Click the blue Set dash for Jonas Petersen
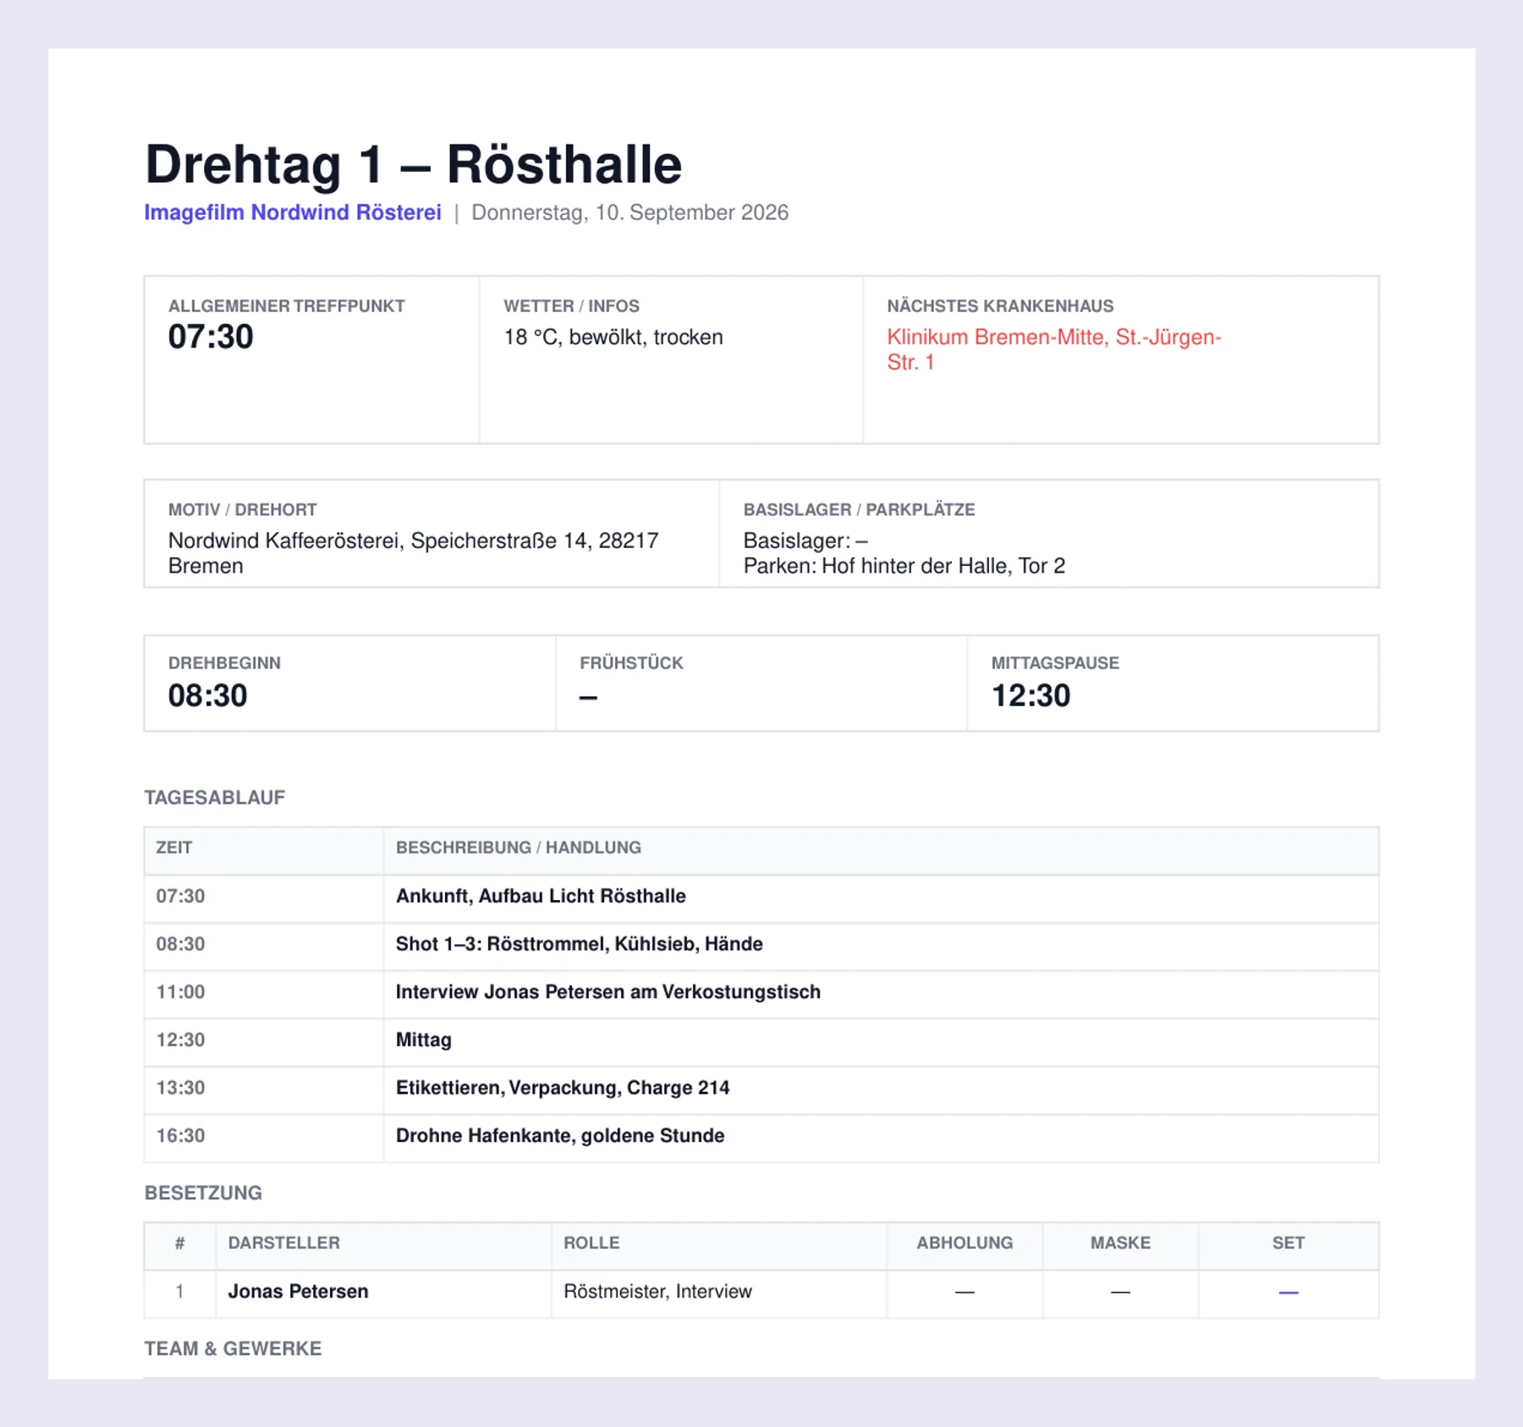The height and width of the screenshot is (1427, 1523). point(1289,1293)
